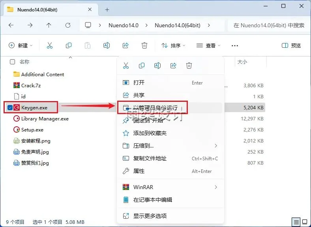Click the scissors Cut icon in the context menu
The height and width of the screenshot is (227, 311).
tap(126, 66)
